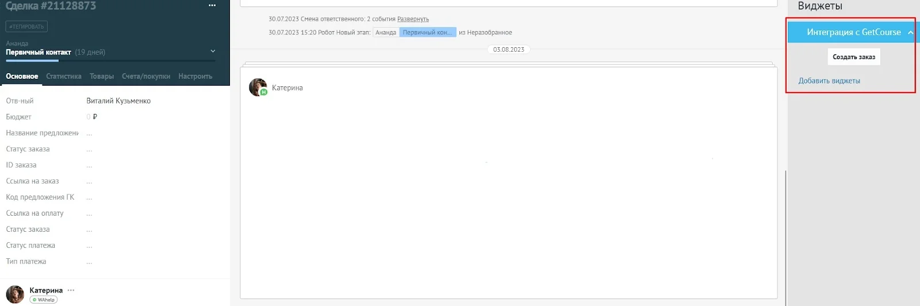Open the three-dot menu beside contact Катерина
Viewport: 920px width, 306px height.
tap(71, 290)
